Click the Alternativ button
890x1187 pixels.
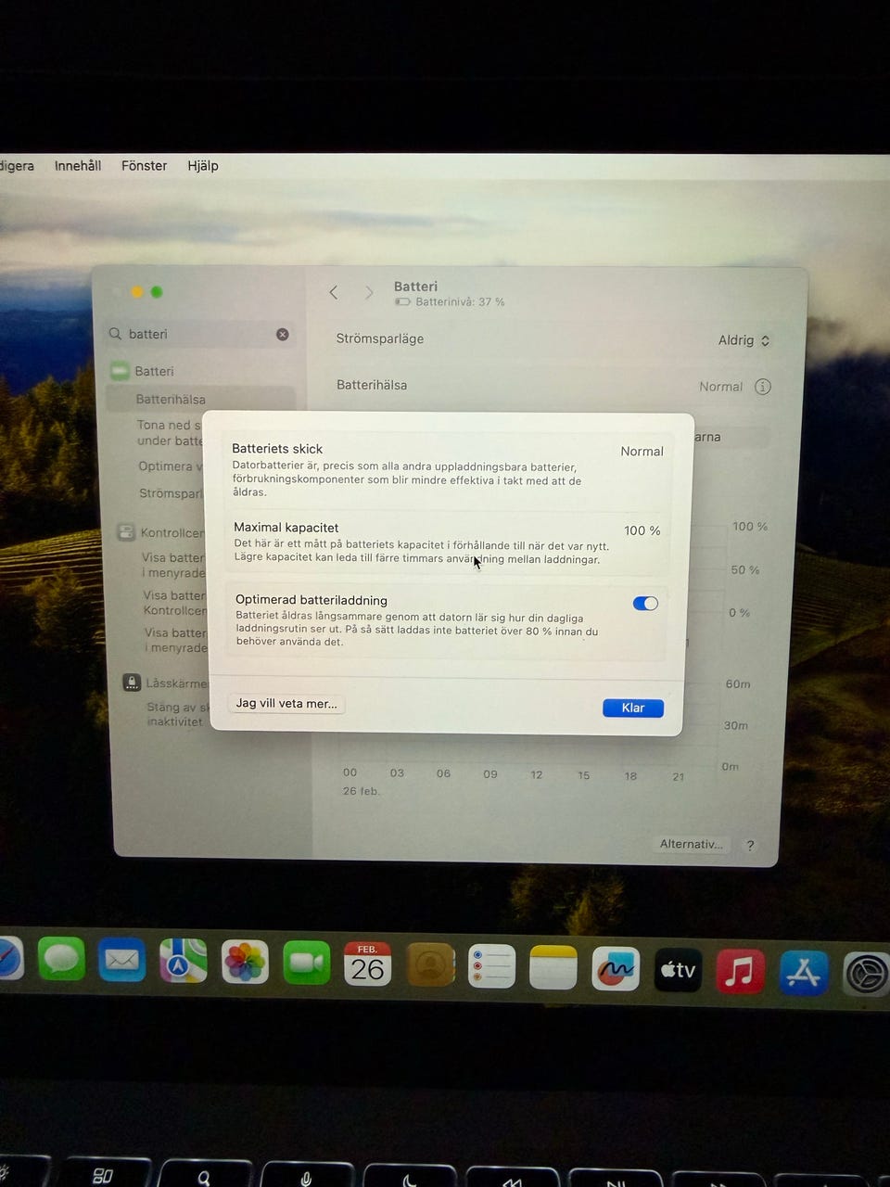coord(691,844)
